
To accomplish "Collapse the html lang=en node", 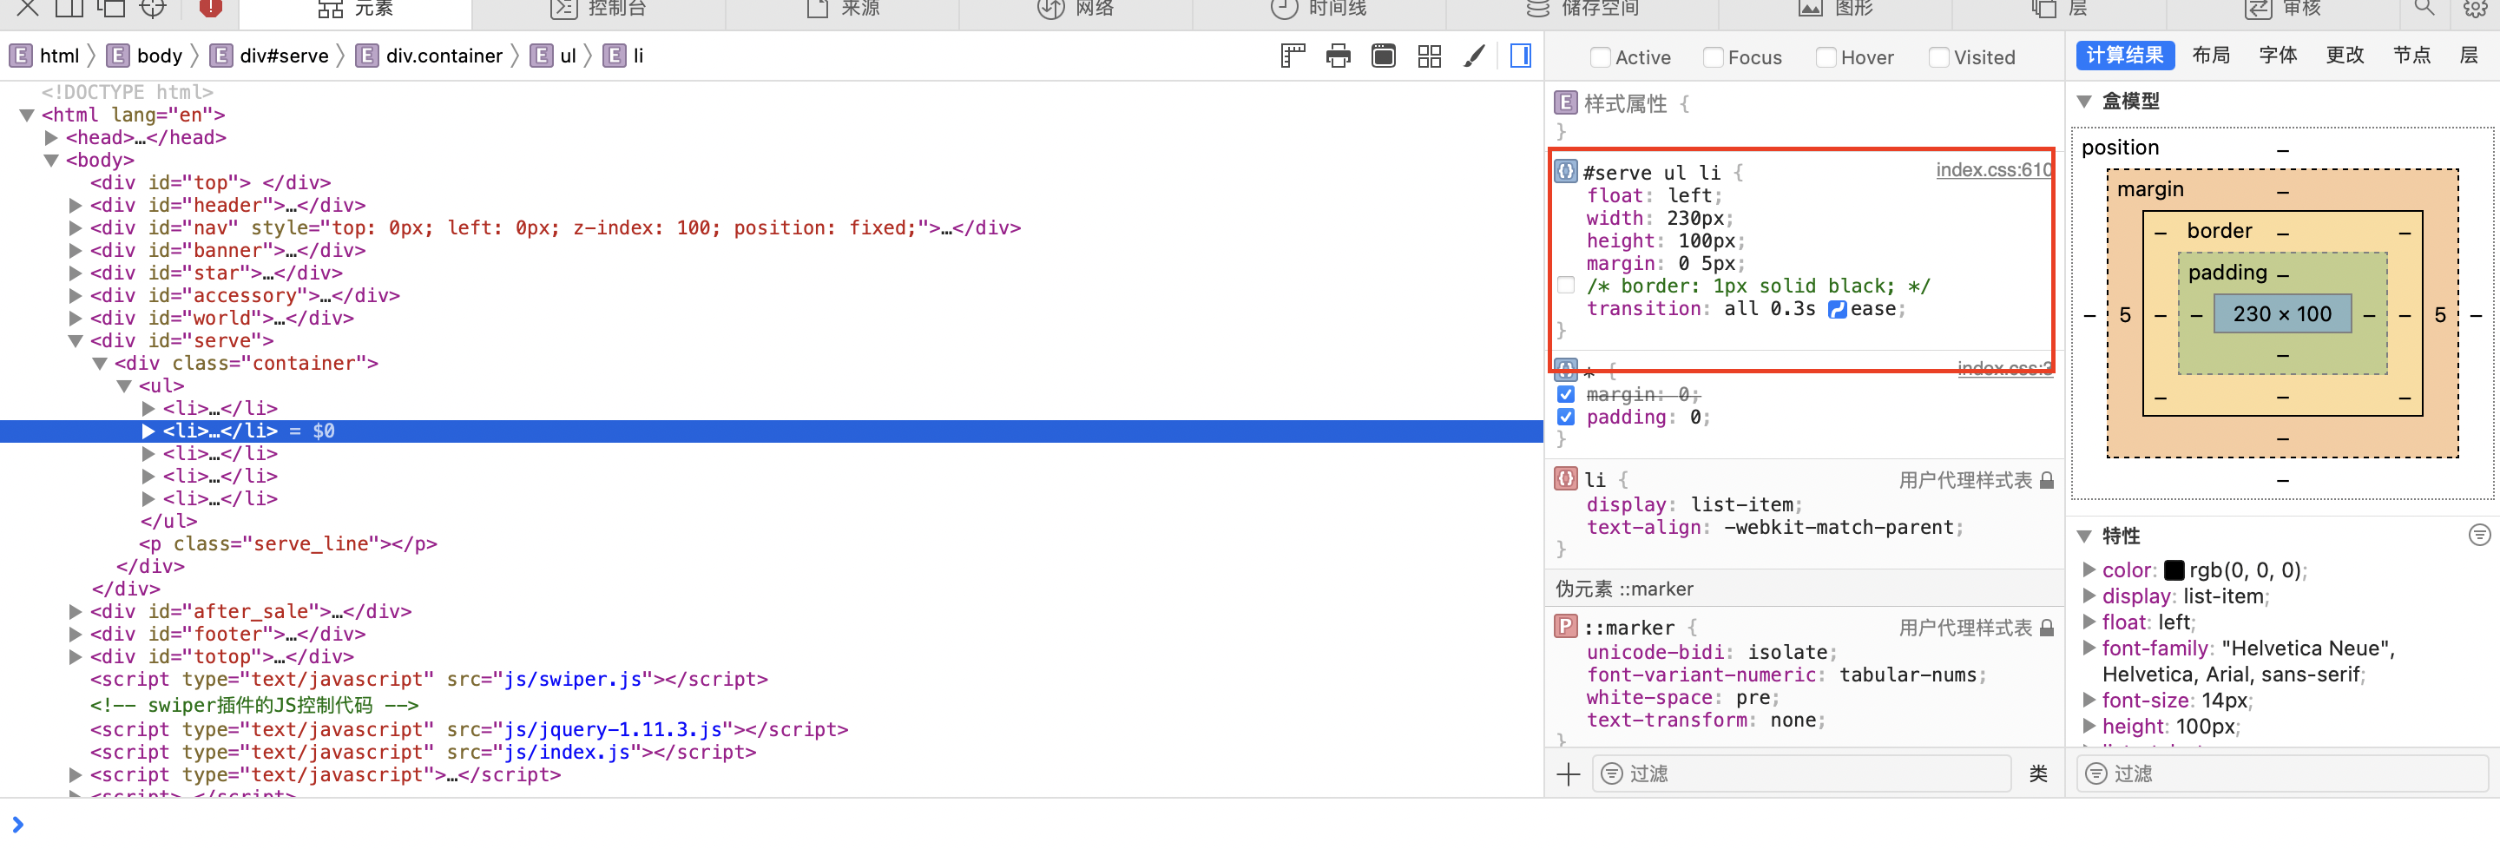I will pos(27,115).
